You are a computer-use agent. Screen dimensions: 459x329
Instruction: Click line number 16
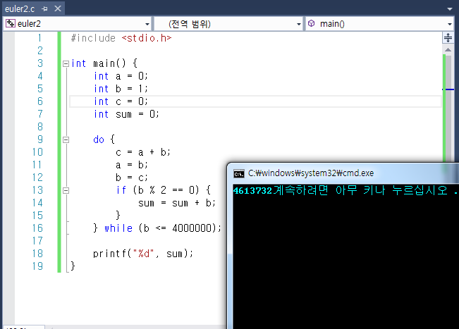coord(38,228)
